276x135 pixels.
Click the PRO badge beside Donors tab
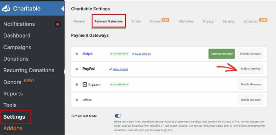click(x=165, y=20)
